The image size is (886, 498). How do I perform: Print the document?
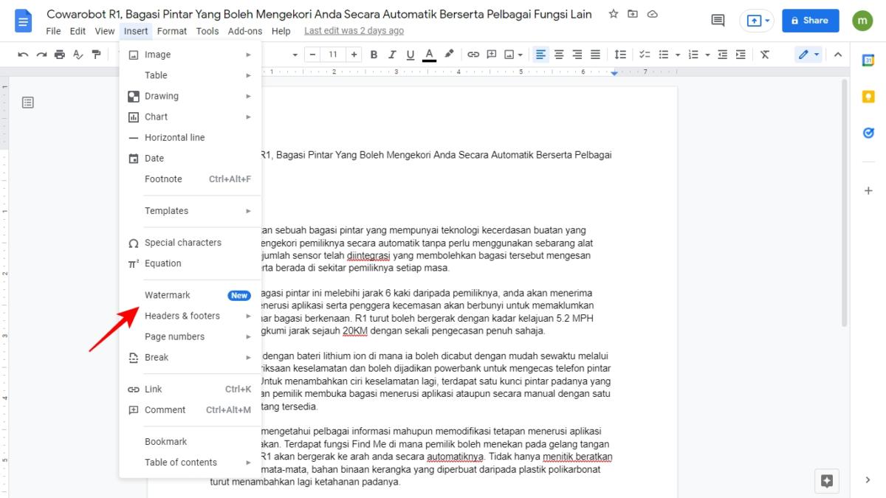click(60, 55)
